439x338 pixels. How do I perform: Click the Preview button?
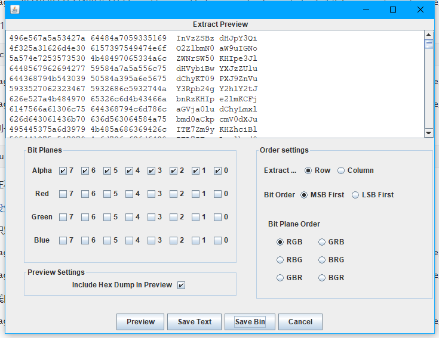click(x=140, y=322)
